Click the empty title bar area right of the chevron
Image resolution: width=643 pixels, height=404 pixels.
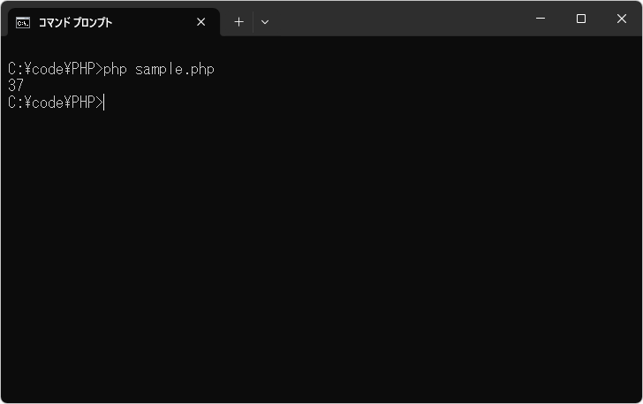click(x=397, y=19)
